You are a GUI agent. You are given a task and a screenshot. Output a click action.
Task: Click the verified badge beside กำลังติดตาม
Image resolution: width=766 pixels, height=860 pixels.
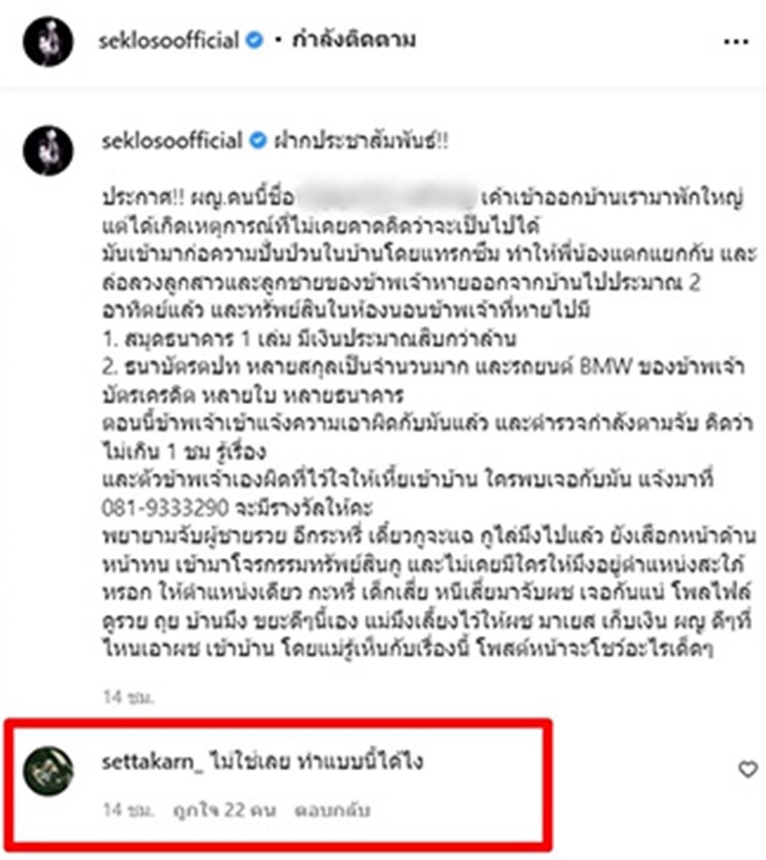[255, 41]
